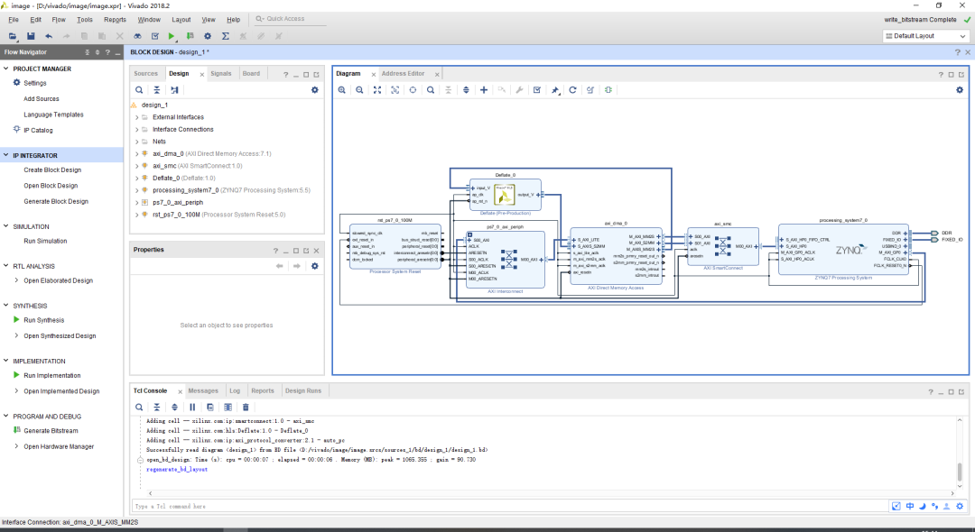The image size is (975, 532).
Task: Open Diagram settings gear icon
Action: pyautogui.click(x=960, y=90)
